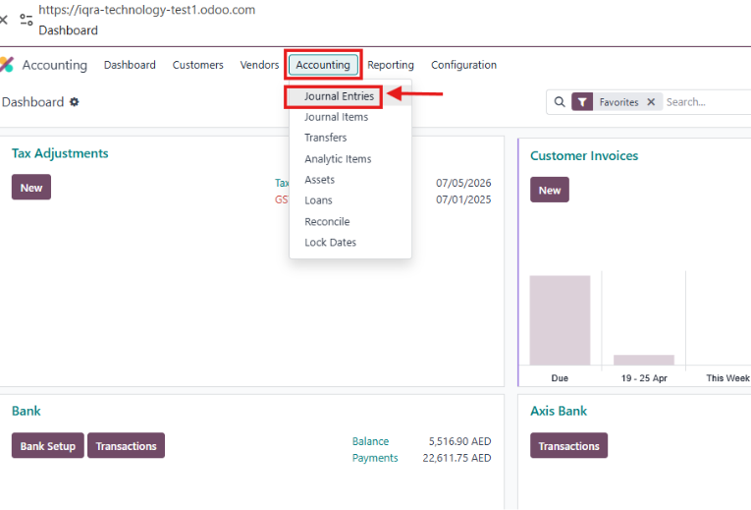Open the Tax Adjustments card title

click(x=60, y=153)
